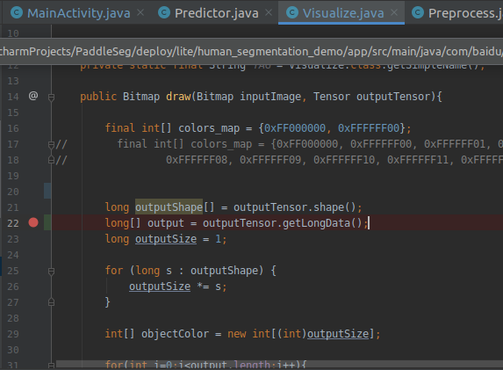Click the class icon on Visualize.java tab
Screen dimensions: 503x370
point(292,13)
